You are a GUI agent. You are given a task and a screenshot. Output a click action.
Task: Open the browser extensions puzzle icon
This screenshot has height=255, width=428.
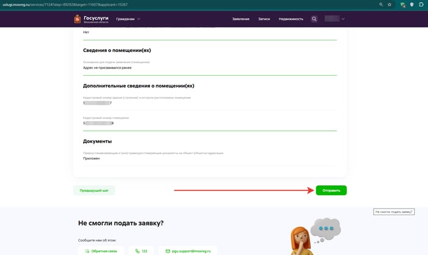click(x=421, y=4)
